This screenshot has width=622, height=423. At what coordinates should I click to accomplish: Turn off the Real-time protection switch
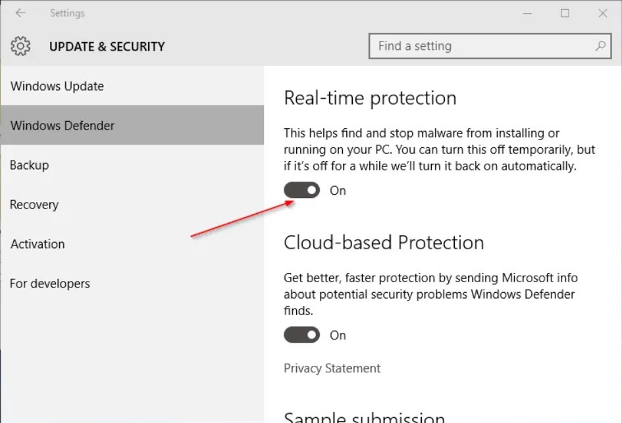pyautogui.click(x=301, y=190)
